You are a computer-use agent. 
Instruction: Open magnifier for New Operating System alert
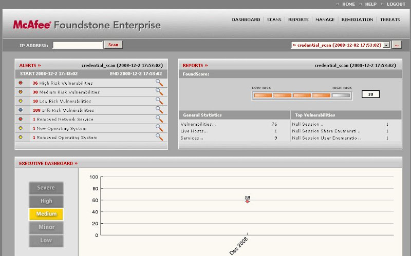click(x=159, y=128)
